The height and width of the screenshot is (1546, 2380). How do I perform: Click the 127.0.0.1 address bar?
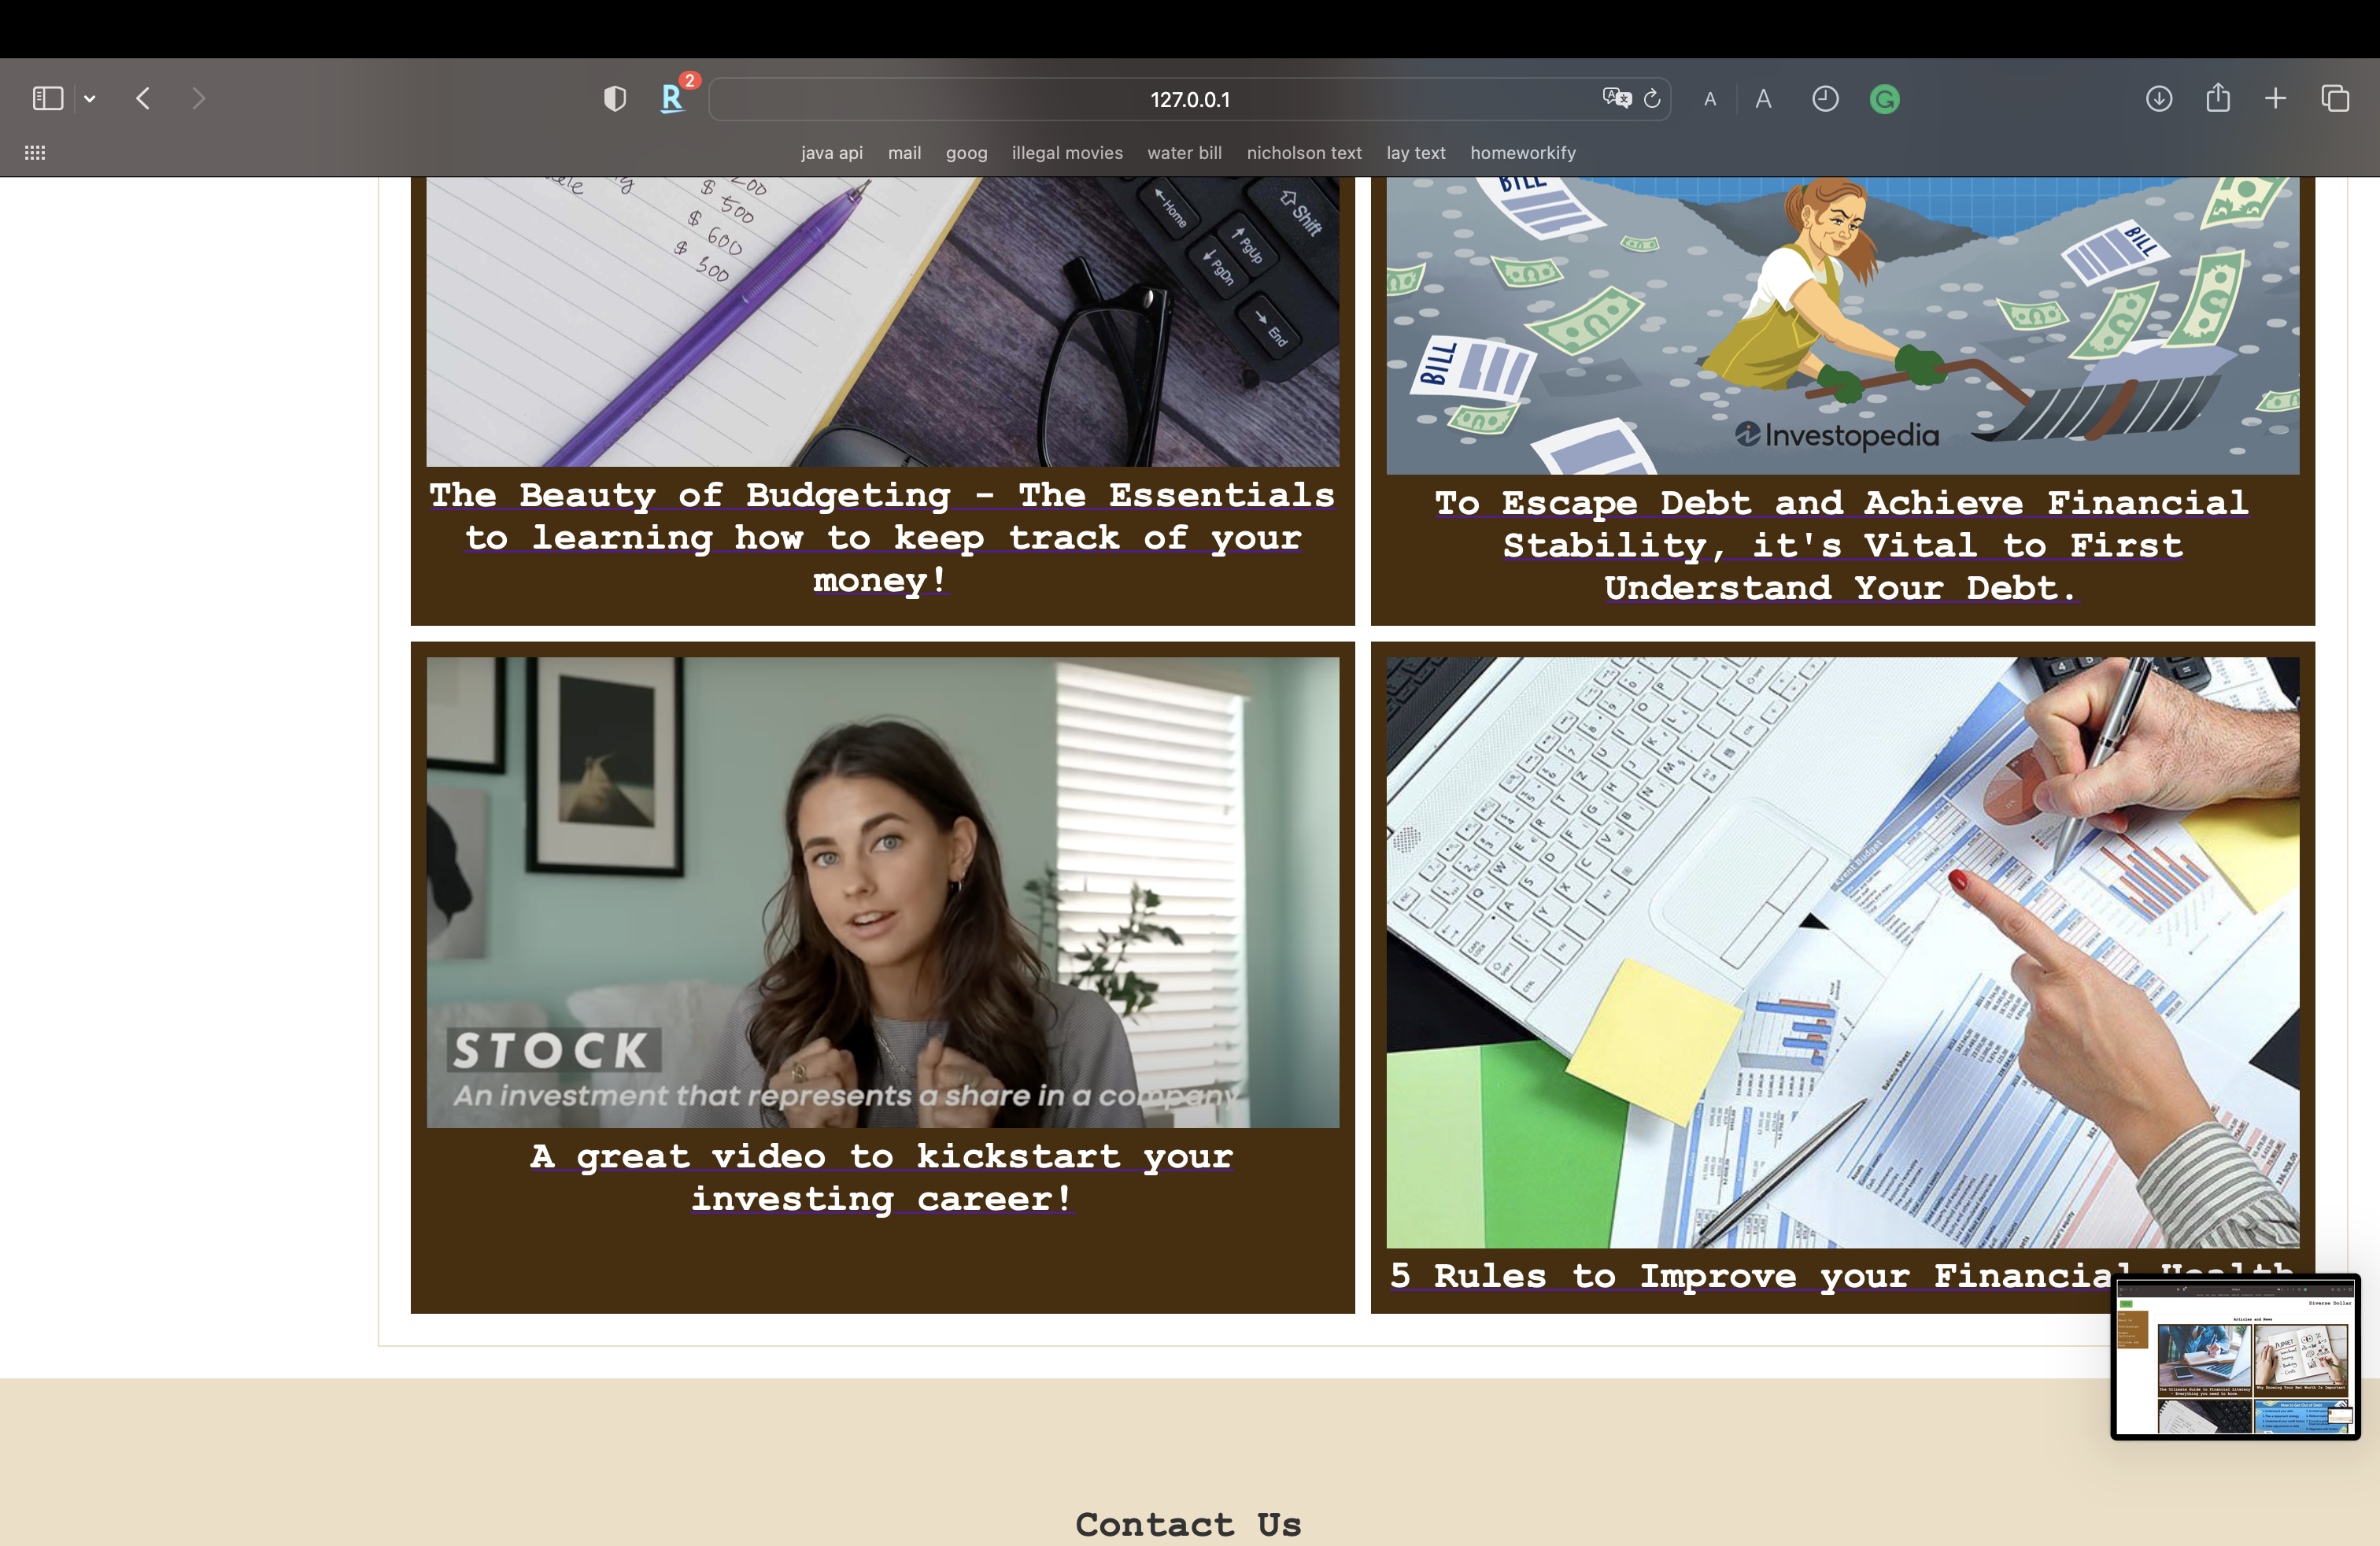1189,99
